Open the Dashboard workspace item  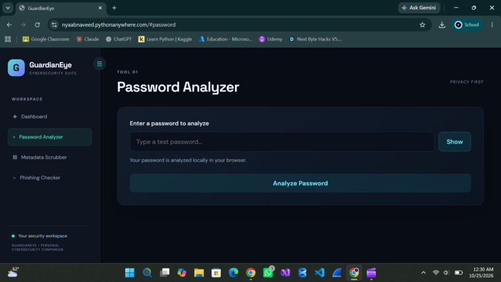tap(50, 116)
